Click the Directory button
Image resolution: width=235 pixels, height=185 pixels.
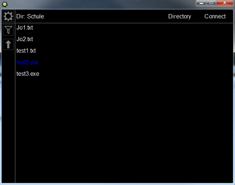[179, 16]
